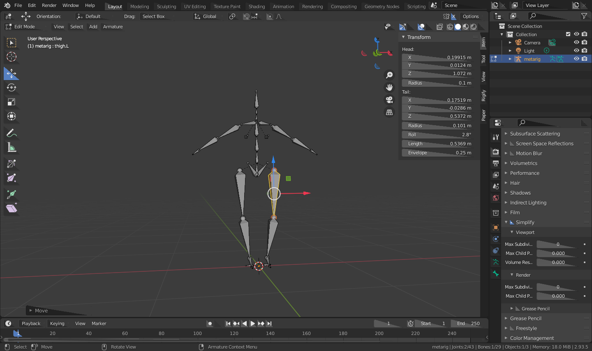Select the Shear tool

[x=12, y=209]
